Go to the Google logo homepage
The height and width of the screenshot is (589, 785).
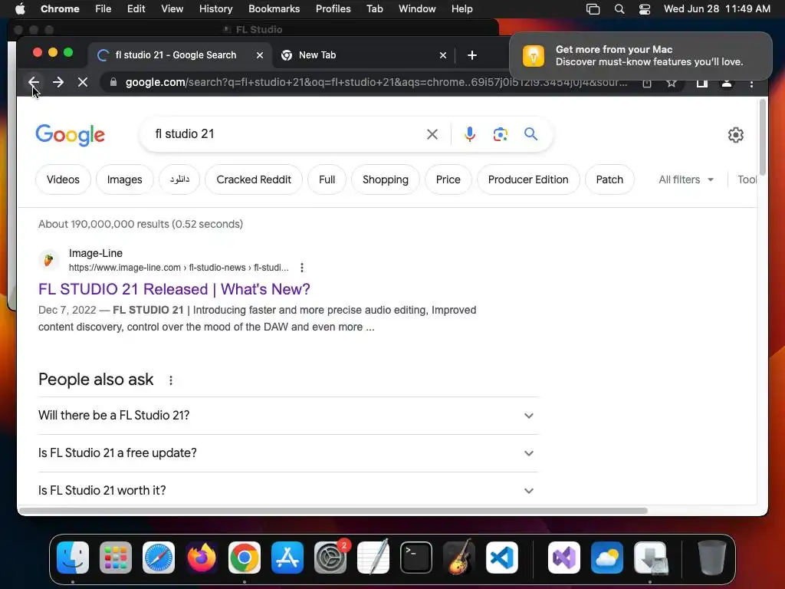[x=70, y=135]
